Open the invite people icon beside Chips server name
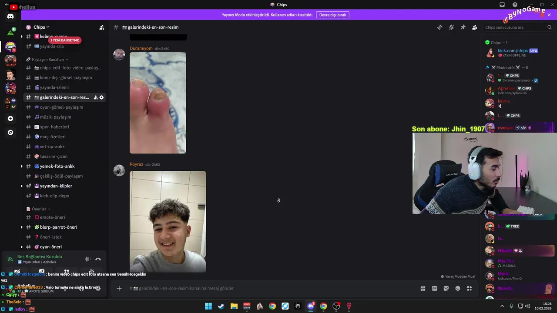The width and height of the screenshot is (557, 313). 102,27
